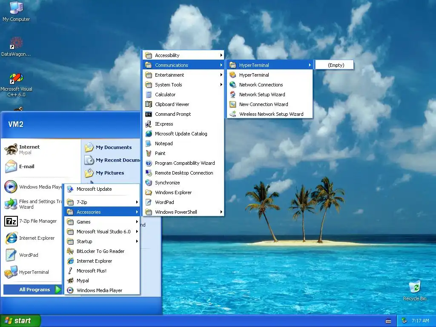Click the Command Prompt icon
This screenshot has height=327, width=436.
(x=149, y=114)
